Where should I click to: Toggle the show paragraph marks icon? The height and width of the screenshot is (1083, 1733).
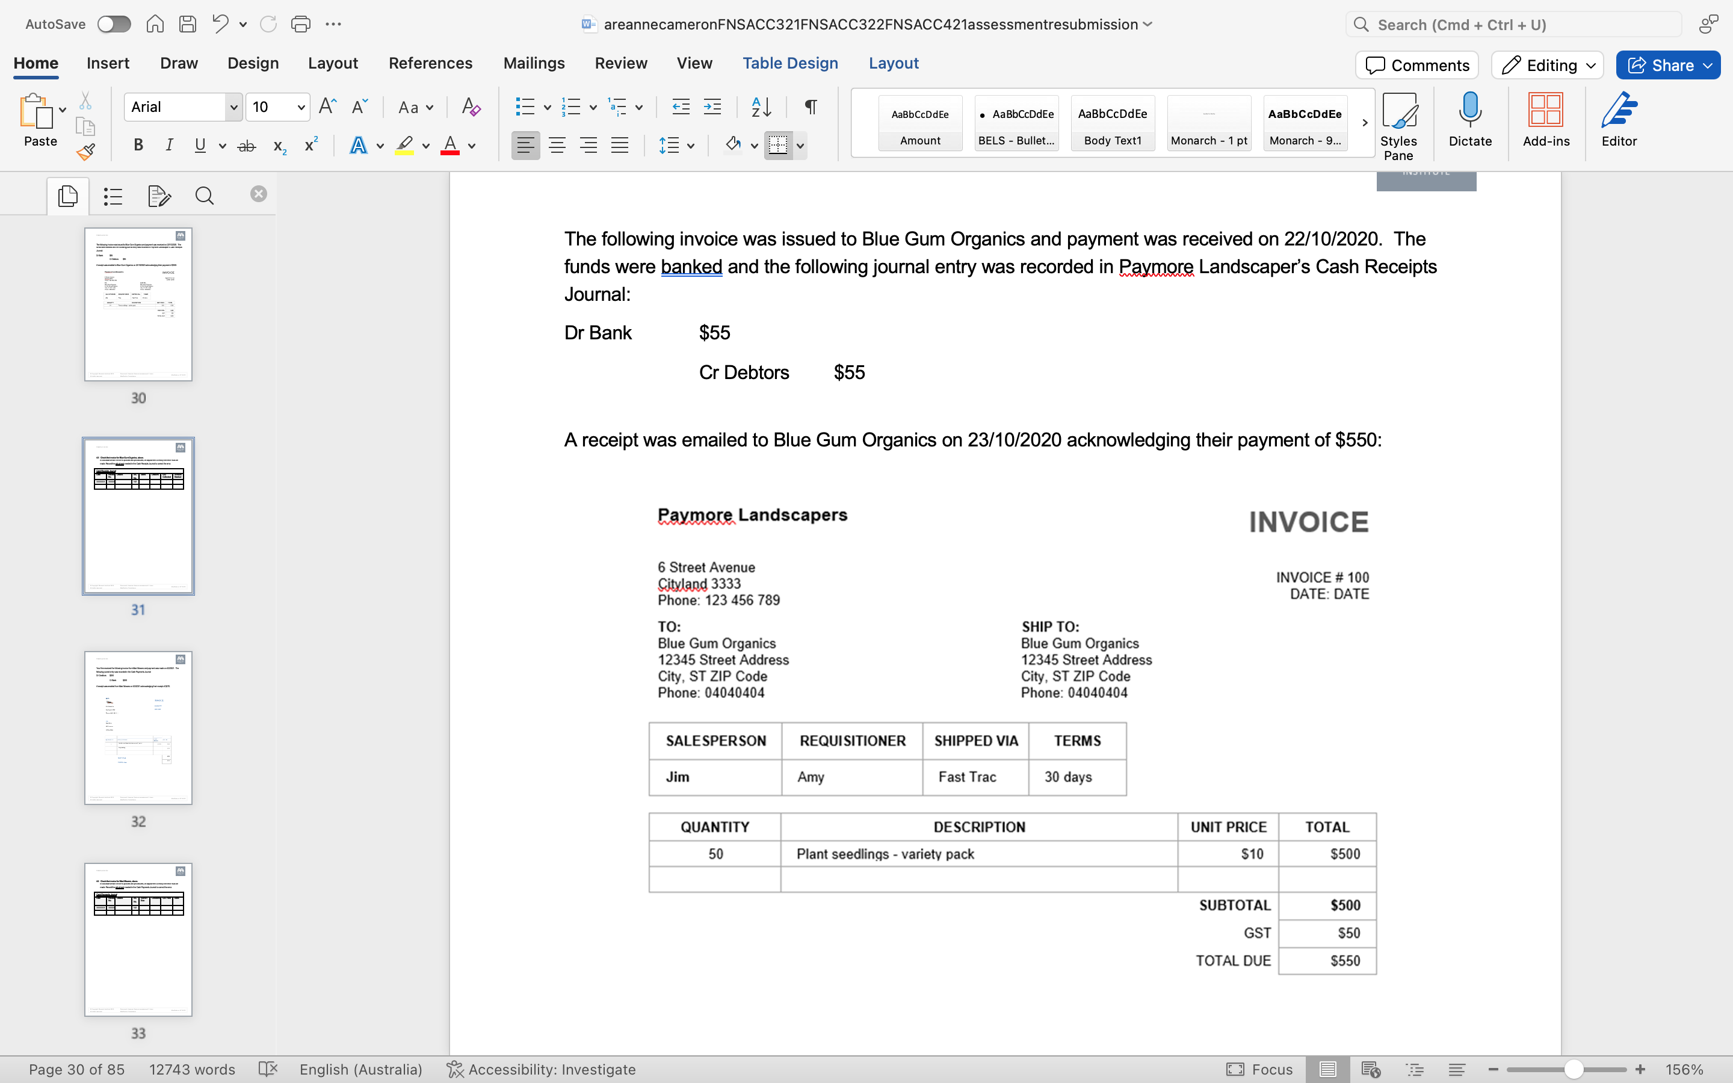click(811, 106)
